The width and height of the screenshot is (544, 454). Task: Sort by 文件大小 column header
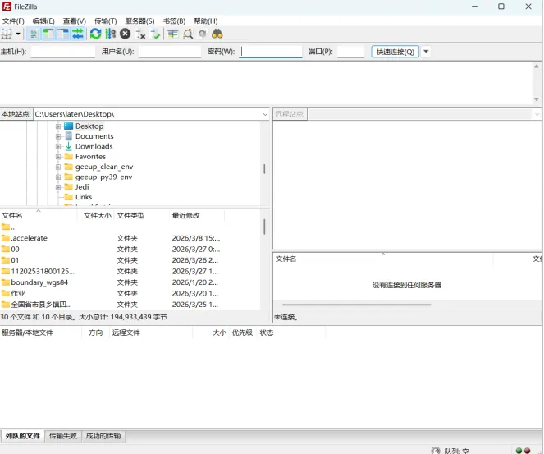(x=96, y=216)
